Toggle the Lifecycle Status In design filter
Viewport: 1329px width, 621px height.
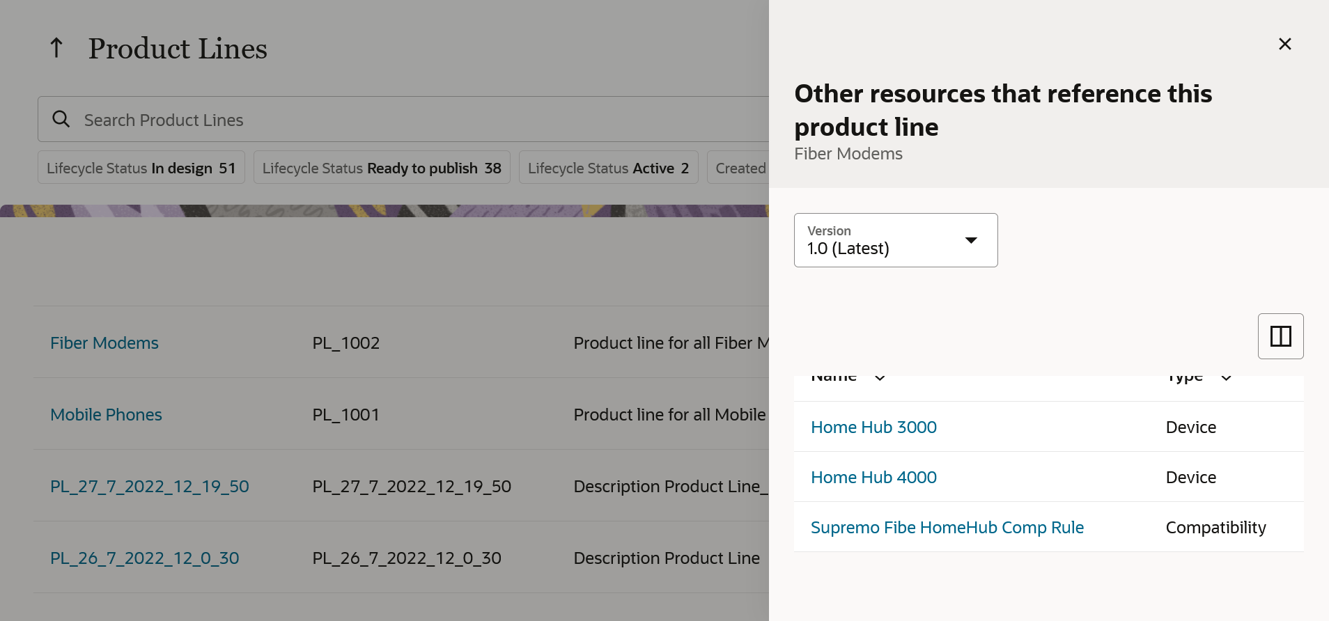[141, 168]
